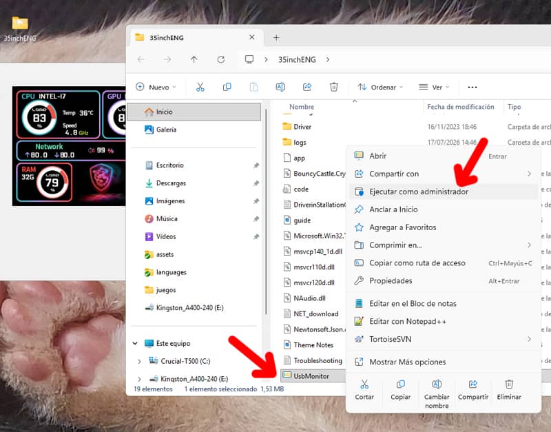
Task: Open the Ver dropdown
Action: point(434,88)
